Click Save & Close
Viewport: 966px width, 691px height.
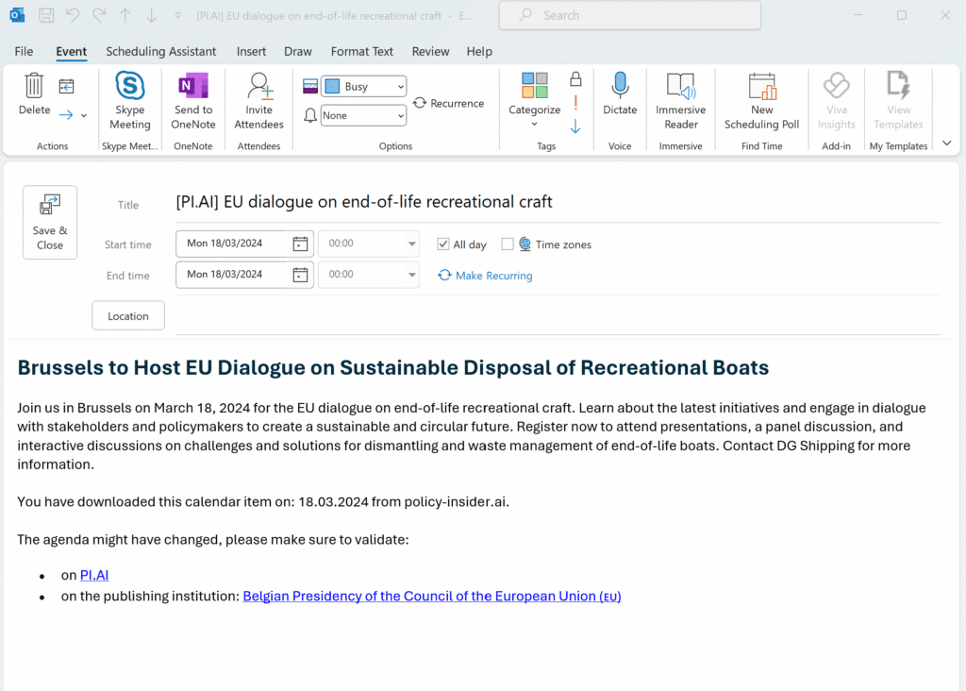coord(49,222)
